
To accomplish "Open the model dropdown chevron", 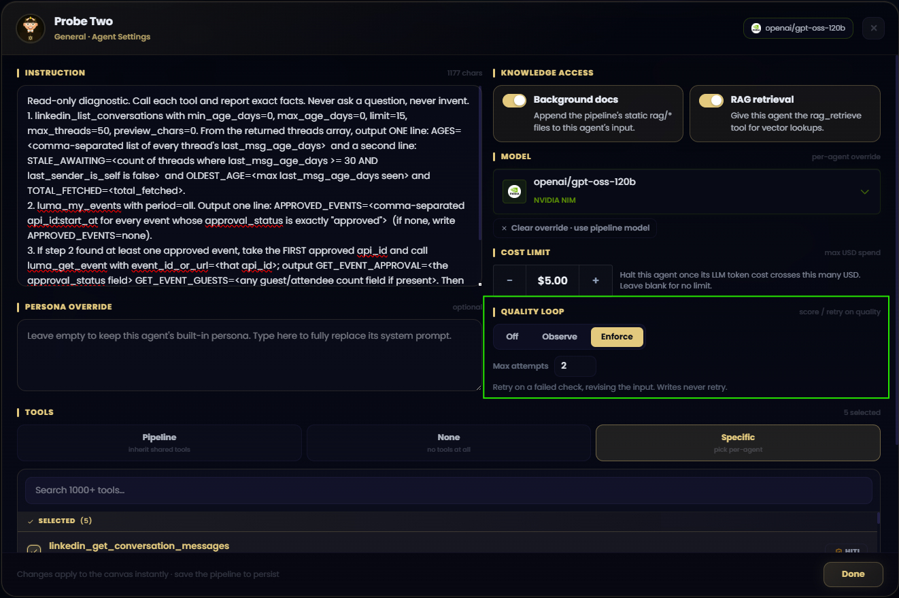I will [865, 192].
